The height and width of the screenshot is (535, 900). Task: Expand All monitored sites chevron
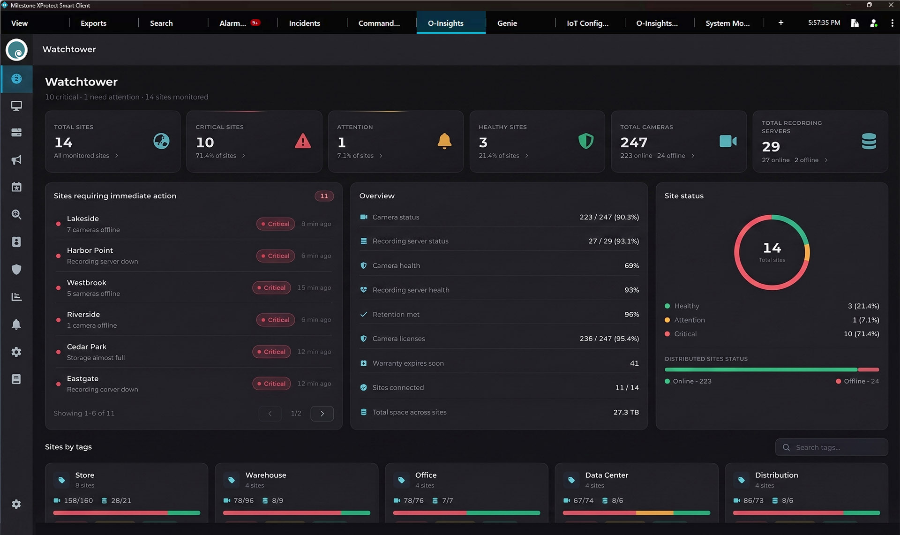(x=117, y=156)
